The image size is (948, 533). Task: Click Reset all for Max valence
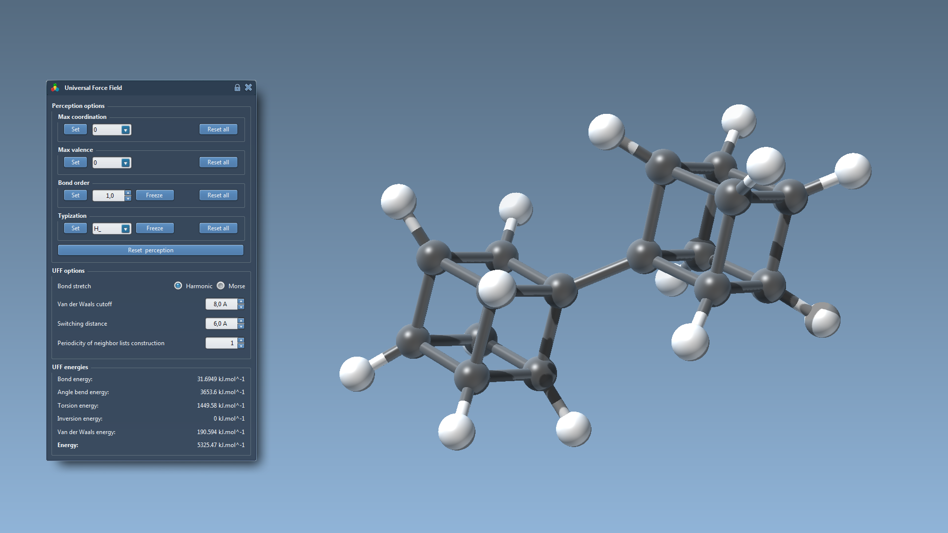(218, 162)
